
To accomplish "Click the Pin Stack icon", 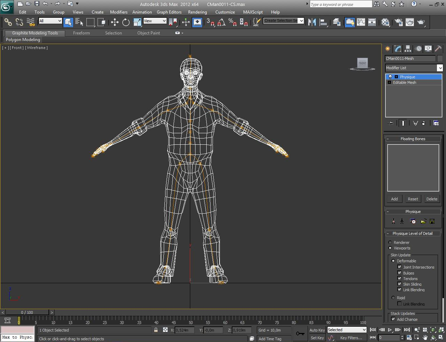I will point(391,123).
